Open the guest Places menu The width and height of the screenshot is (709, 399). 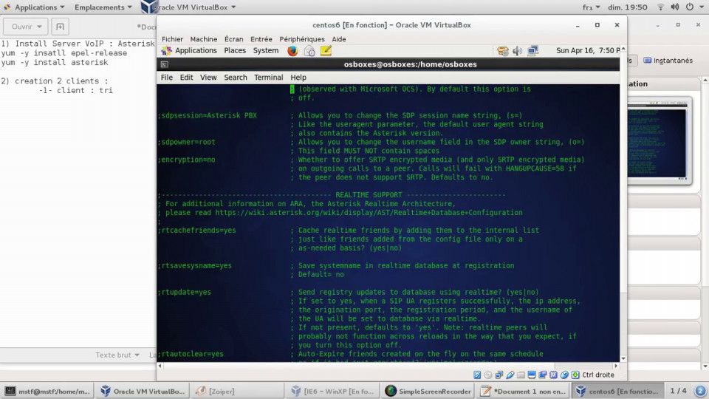235,51
